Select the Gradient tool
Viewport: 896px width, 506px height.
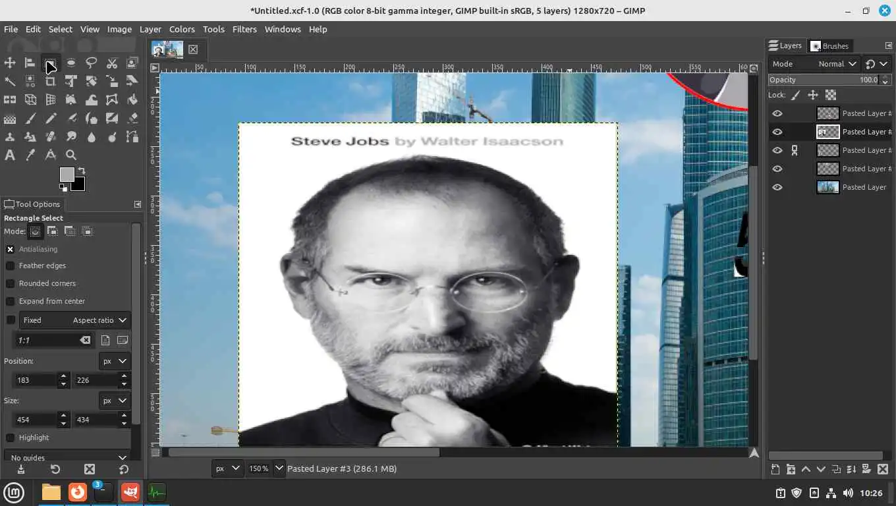pyautogui.click(x=10, y=119)
